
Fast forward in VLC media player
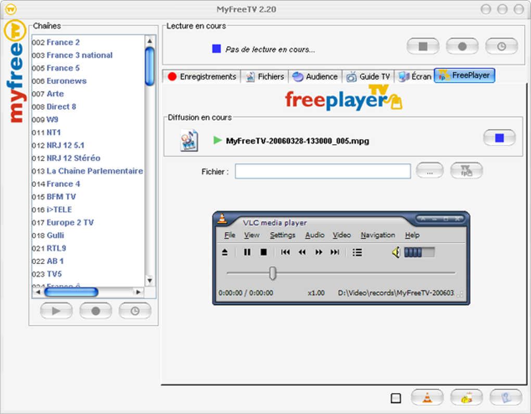pyautogui.click(x=319, y=252)
